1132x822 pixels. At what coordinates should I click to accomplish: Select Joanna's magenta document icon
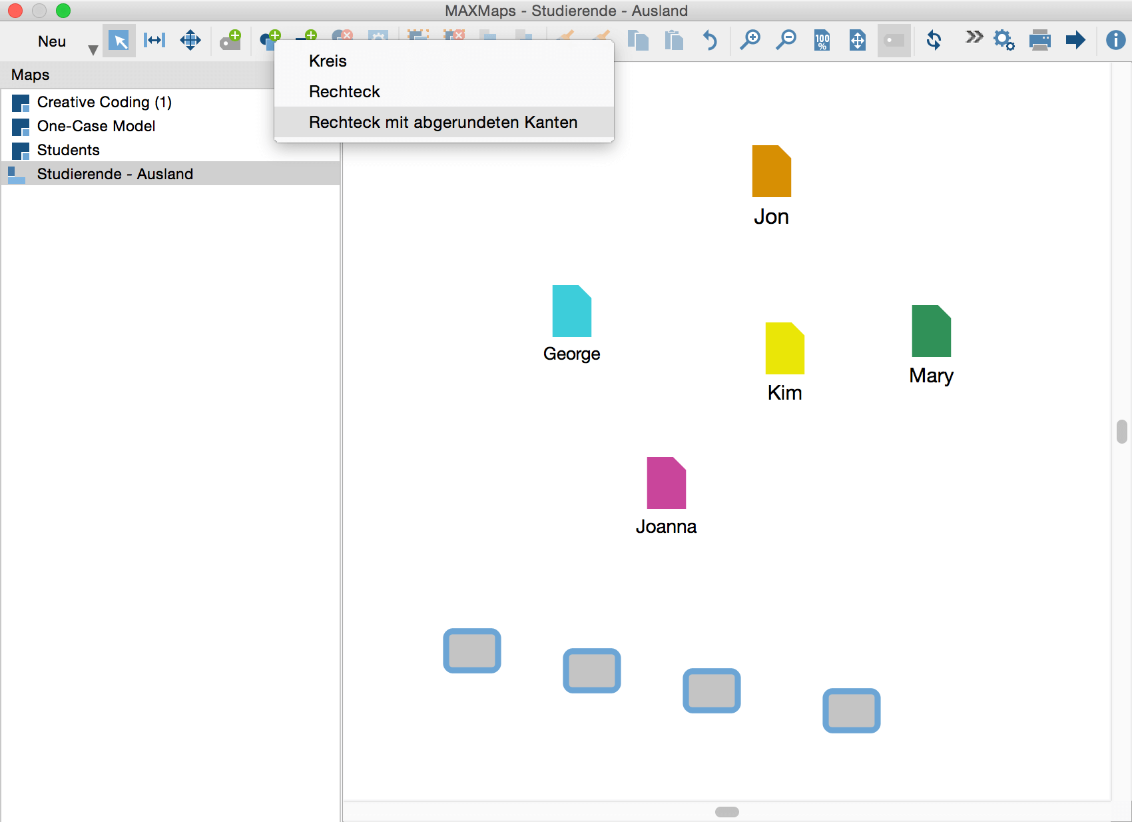667,483
